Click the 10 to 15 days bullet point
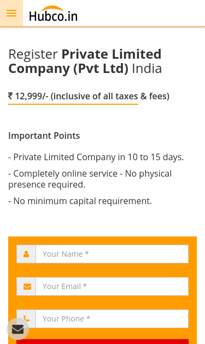The image size is (205, 344). (x=96, y=157)
